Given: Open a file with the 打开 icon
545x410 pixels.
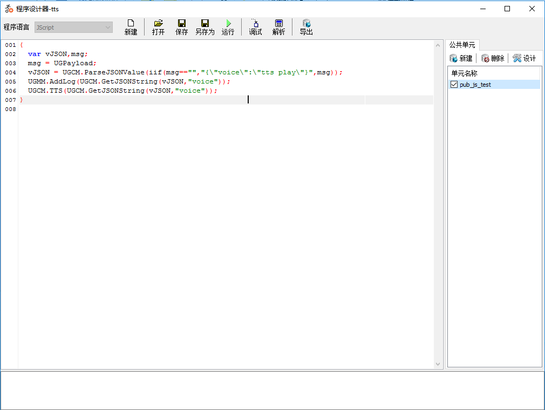Looking at the screenshot, I should point(158,27).
